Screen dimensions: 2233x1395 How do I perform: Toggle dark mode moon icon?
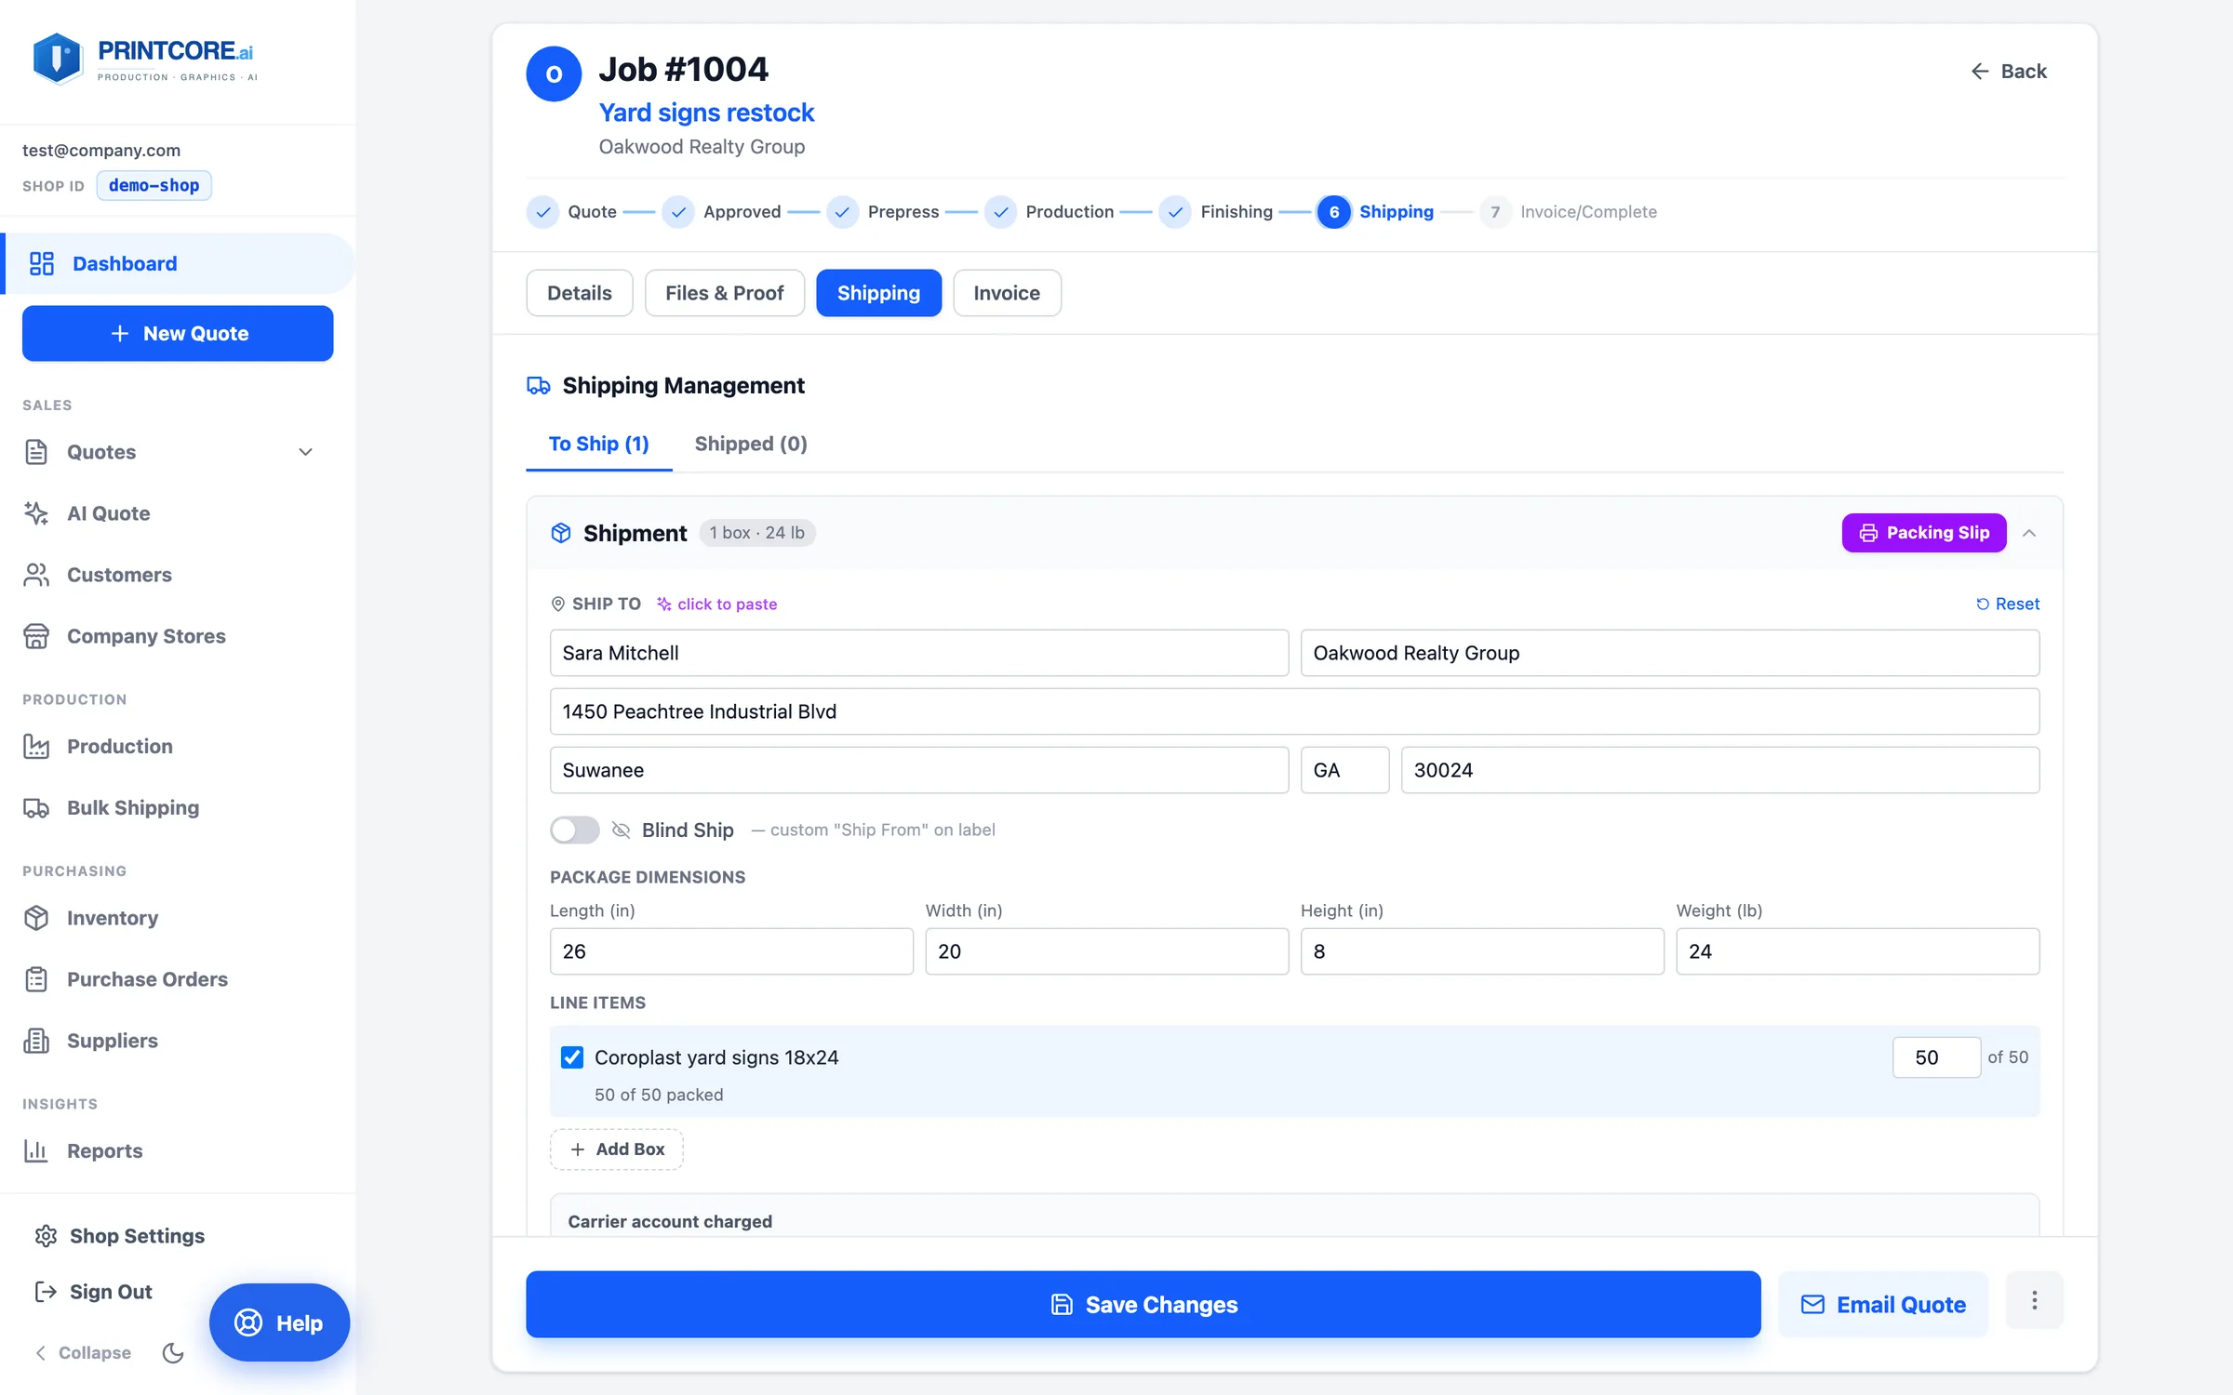tap(173, 1353)
